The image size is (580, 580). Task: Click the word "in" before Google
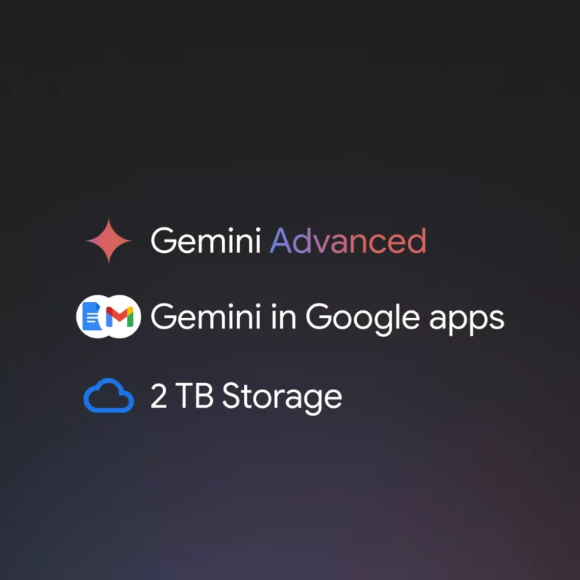pyautogui.click(x=283, y=317)
